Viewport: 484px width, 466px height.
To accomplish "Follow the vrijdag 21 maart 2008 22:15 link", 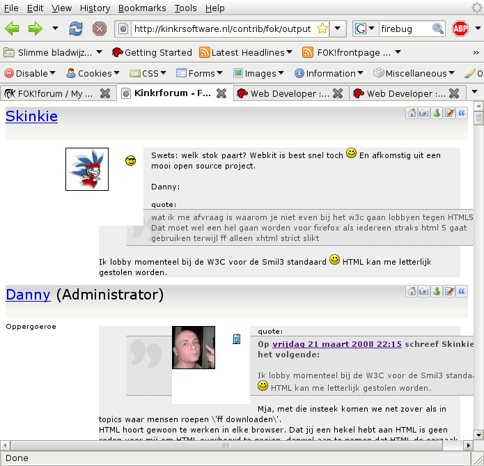I will click(x=336, y=344).
